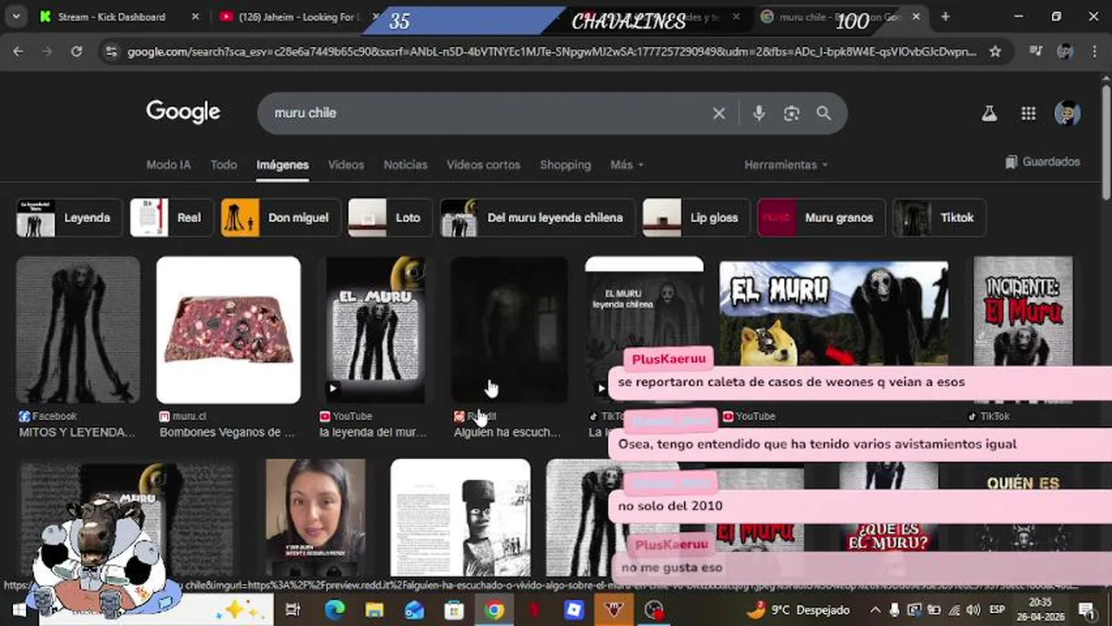Open File Explorer from taskbar
The height and width of the screenshot is (626, 1112).
click(x=374, y=609)
